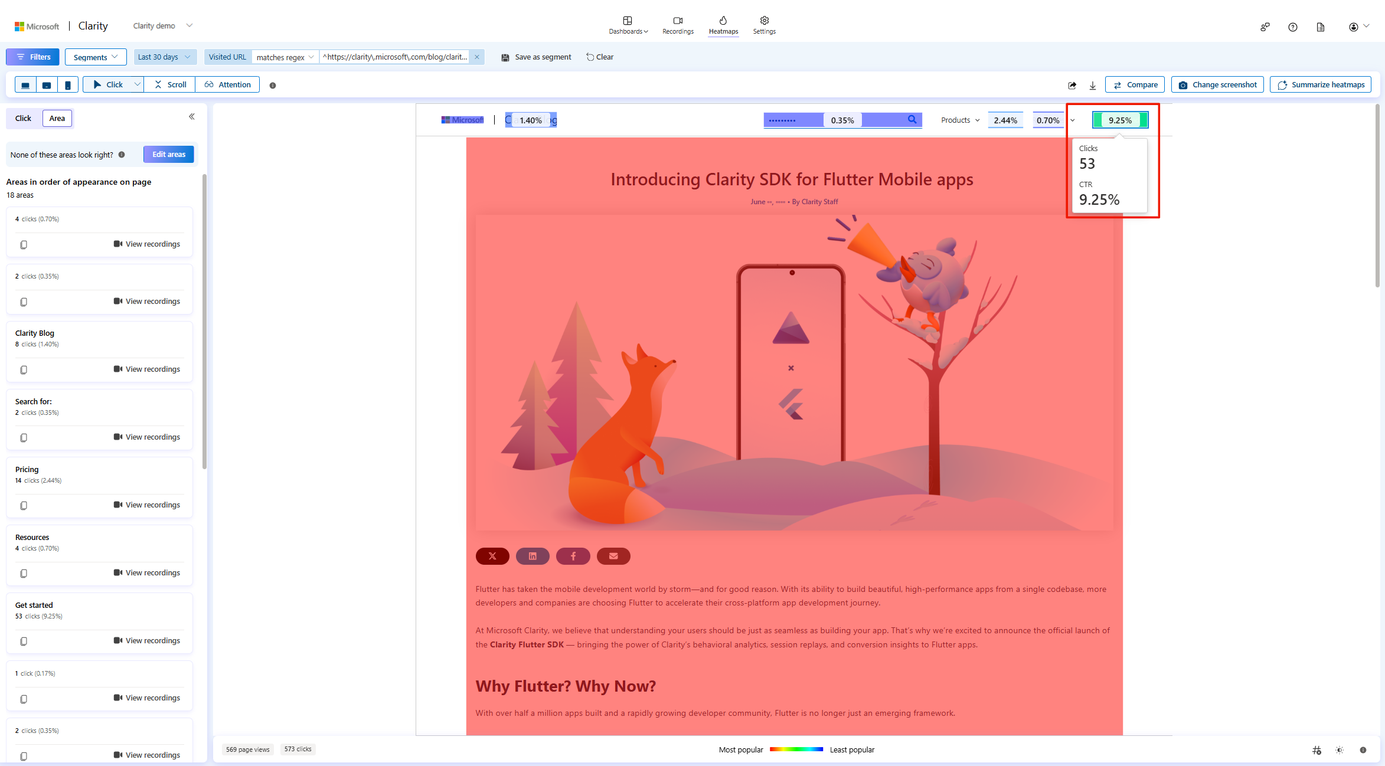Remove the Visited URL filter chip
This screenshot has height=766, width=1385.
click(x=477, y=57)
